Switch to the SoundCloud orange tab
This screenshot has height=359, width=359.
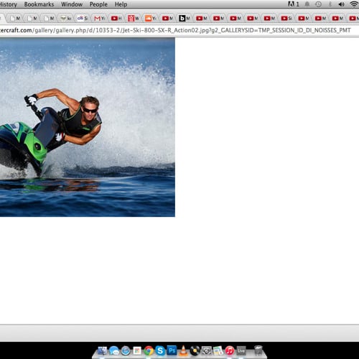point(150,18)
